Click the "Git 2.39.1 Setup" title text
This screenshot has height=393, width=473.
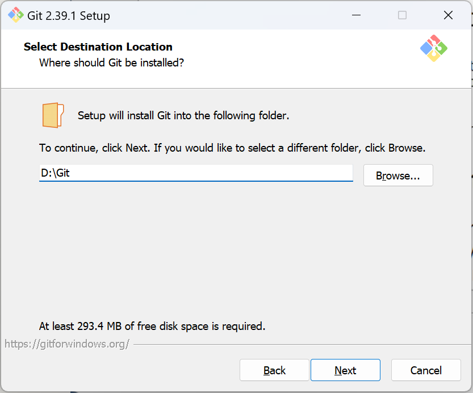coord(69,16)
